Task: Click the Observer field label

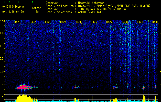Action: click(52, 3)
